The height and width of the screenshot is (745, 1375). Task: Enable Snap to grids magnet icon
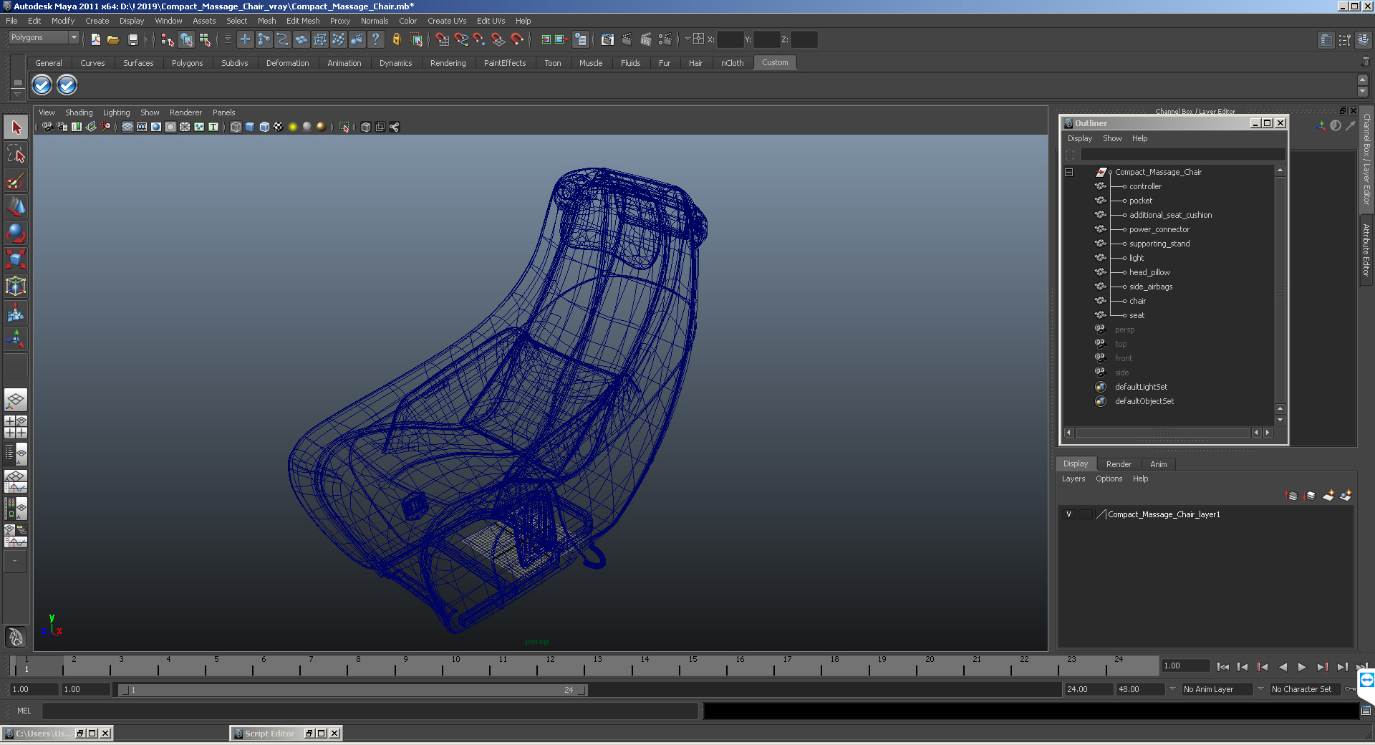442,39
